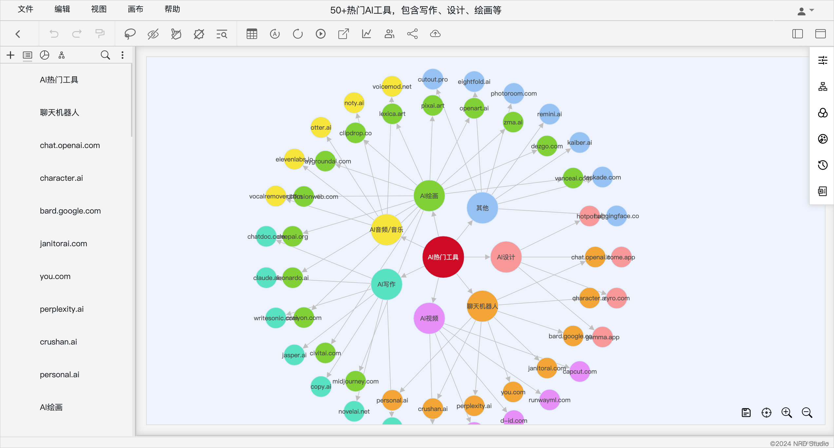
Task: Toggle the effects star icon in toolbar
Action: pyautogui.click(x=199, y=33)
